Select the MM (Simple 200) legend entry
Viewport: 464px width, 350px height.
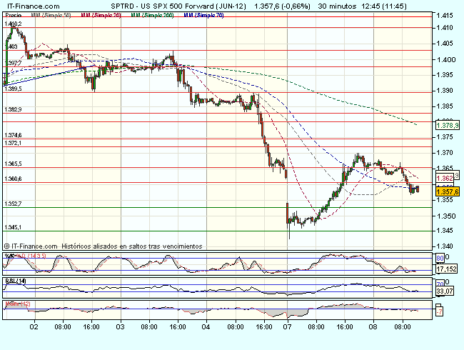pyautogui.click(x=152, y=15)
